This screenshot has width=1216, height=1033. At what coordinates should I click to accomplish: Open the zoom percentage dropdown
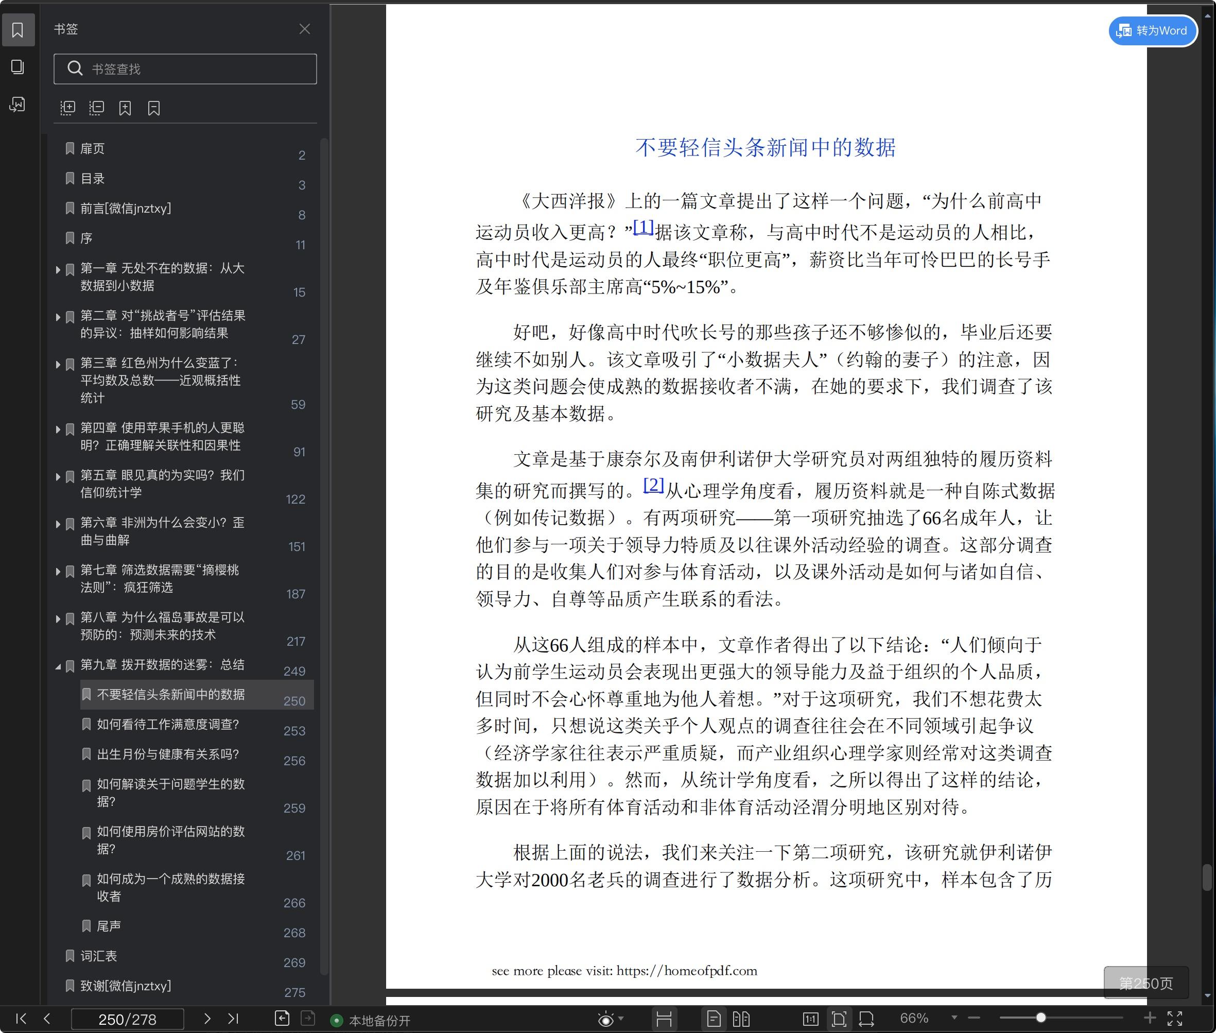(954, 1018)
